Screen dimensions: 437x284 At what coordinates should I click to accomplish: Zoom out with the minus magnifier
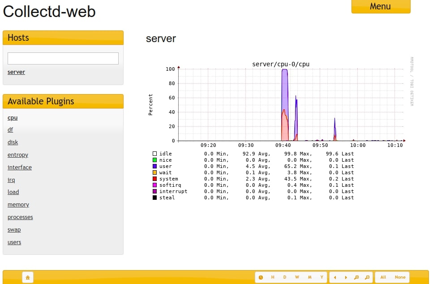point(367,277)
